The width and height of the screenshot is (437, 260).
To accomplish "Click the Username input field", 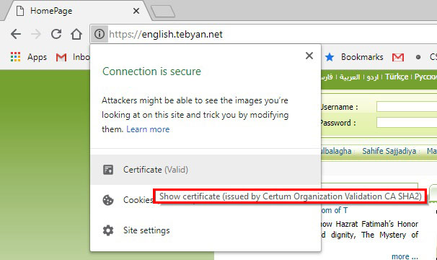I will [x=407, y=107].
